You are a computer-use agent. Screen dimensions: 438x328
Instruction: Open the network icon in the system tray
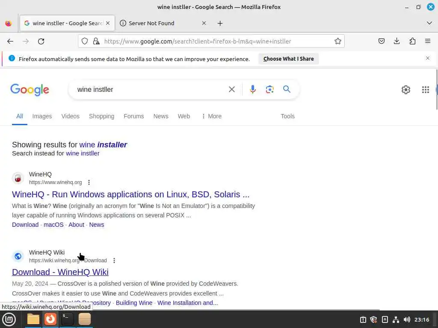click(x=396, y=319)
